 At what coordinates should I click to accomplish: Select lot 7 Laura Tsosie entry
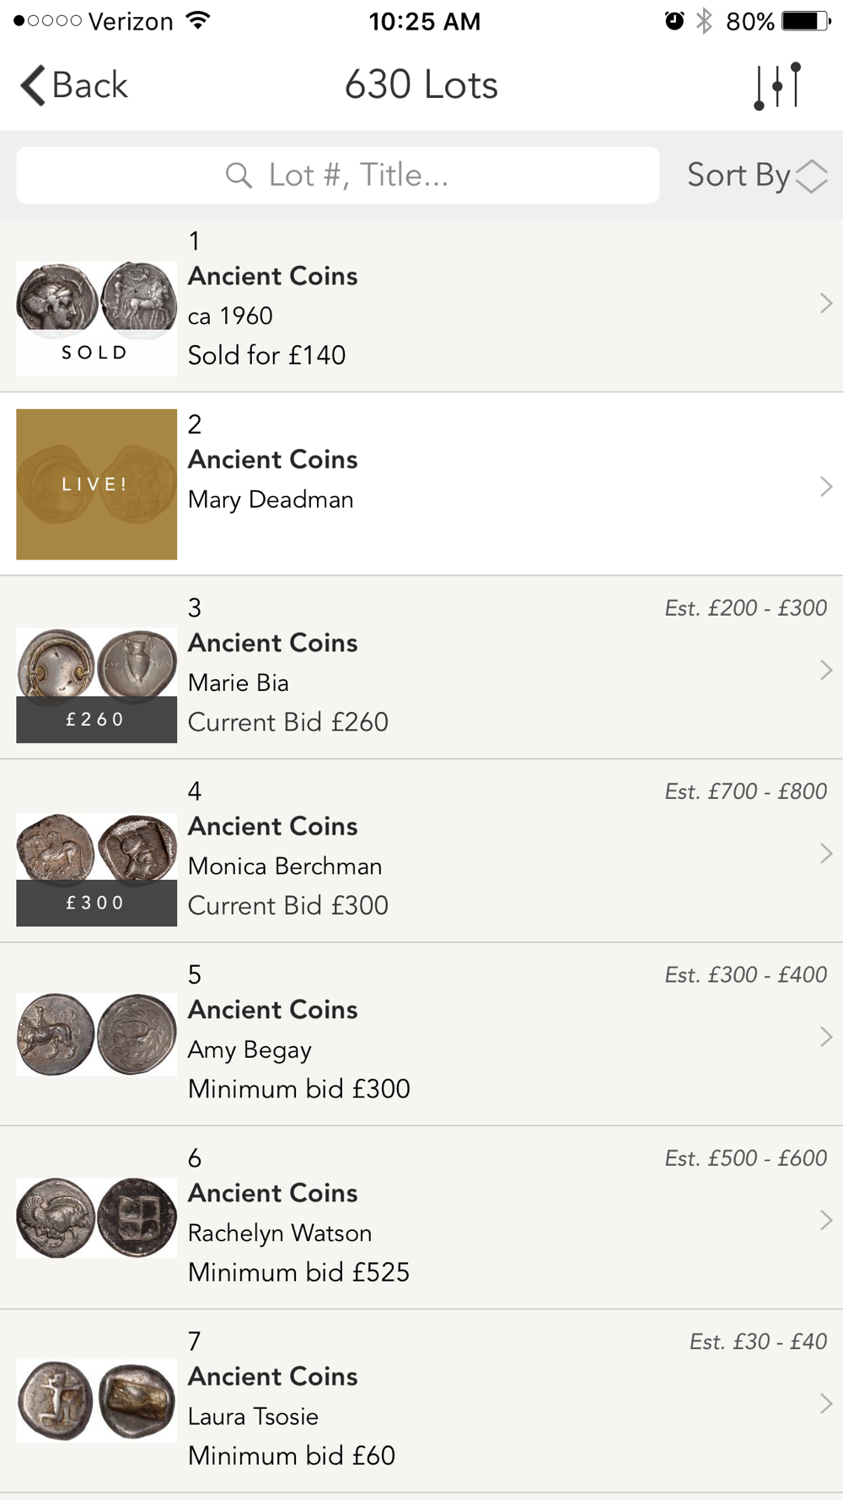coord(421,1400)
